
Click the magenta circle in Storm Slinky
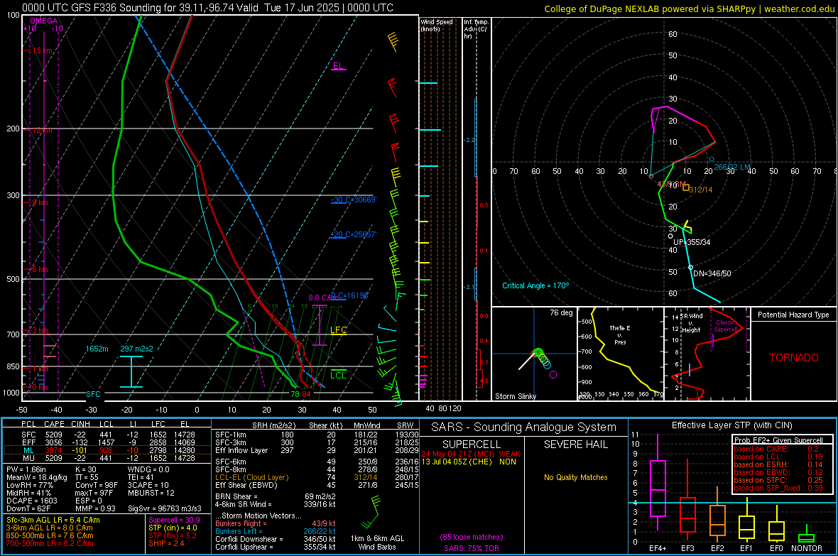pos(553,375)
